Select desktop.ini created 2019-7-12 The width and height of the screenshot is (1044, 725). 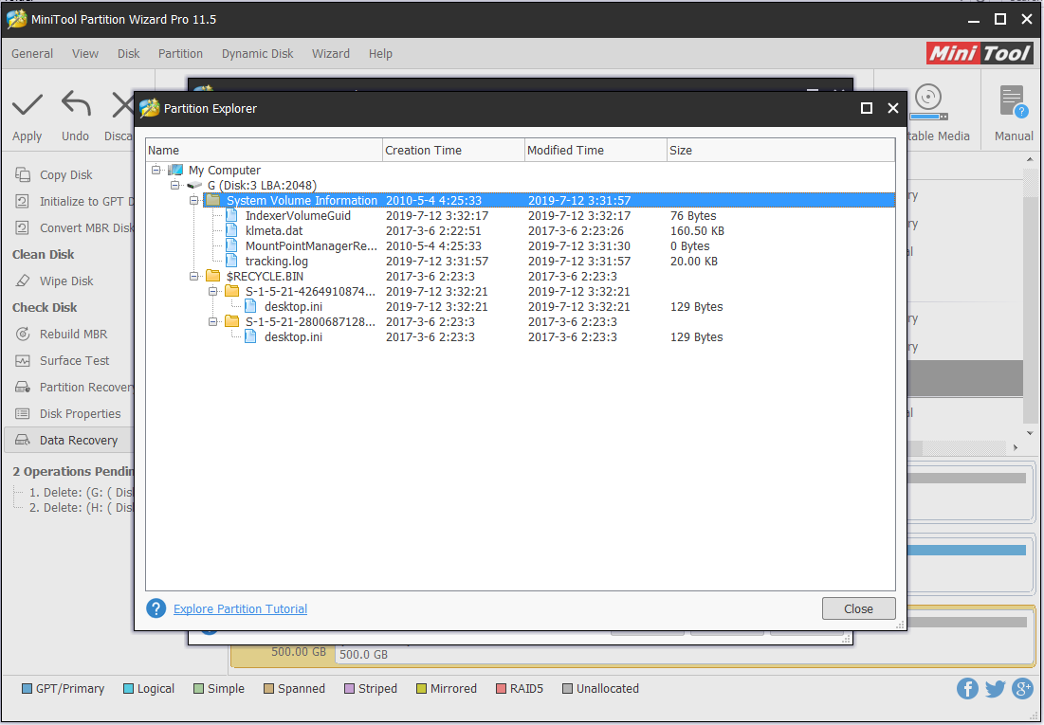tap(293, 307)
